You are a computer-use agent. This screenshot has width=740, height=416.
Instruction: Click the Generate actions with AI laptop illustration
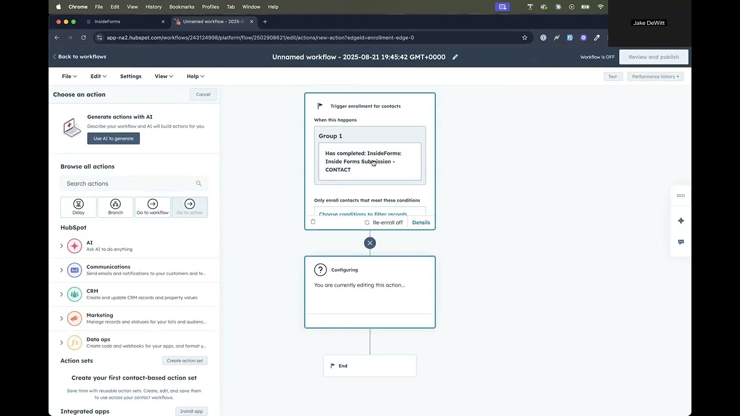72,127
